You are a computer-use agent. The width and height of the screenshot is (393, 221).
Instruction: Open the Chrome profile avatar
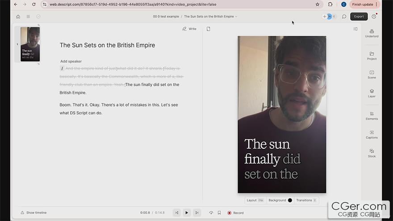pyautogui.click(x=343, y=4)
